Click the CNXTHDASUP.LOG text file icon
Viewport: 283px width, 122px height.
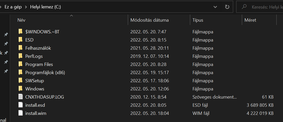coord(21,97)
